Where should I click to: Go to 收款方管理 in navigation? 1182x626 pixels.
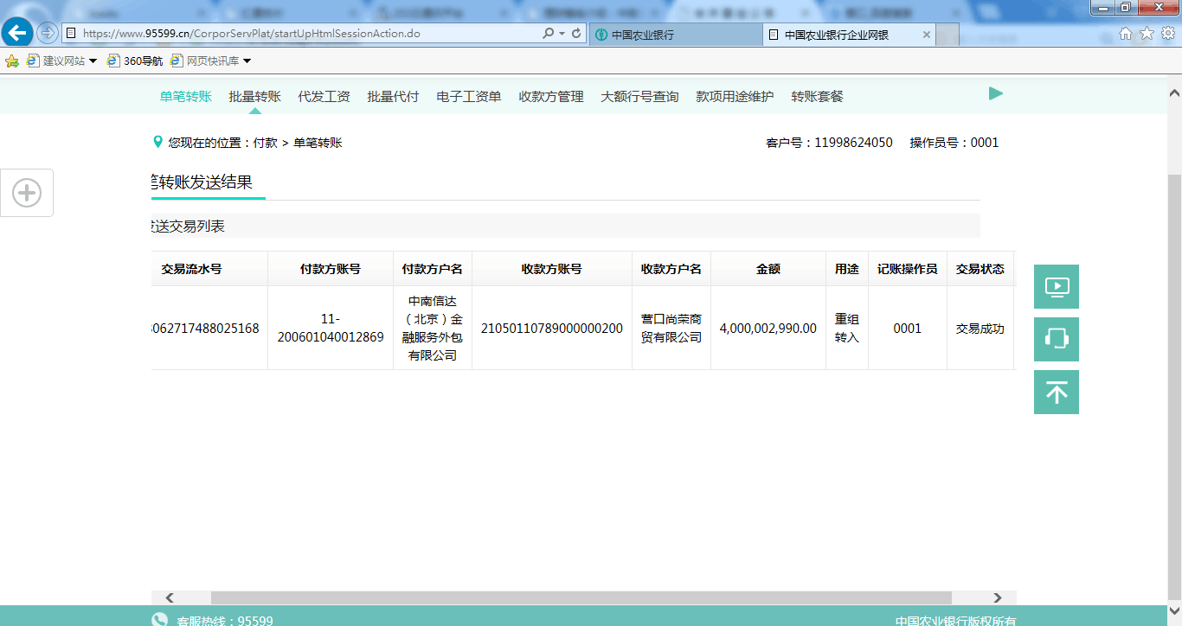(550, 97)
